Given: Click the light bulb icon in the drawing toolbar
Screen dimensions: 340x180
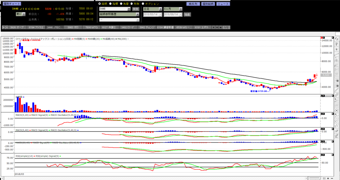Looking at the screenshot, I should tap(337, 44).
